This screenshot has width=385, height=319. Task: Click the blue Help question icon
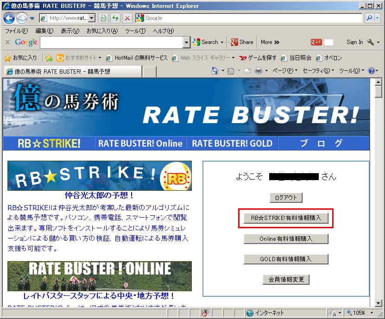(372, 71)
